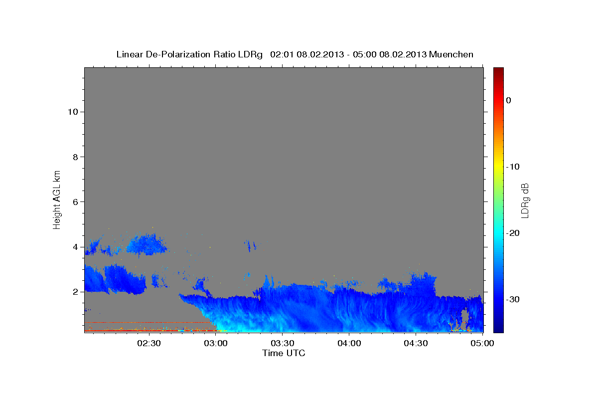Click the height tick label 10
This screenshot has height=399, width=598.
pos(73,112)
